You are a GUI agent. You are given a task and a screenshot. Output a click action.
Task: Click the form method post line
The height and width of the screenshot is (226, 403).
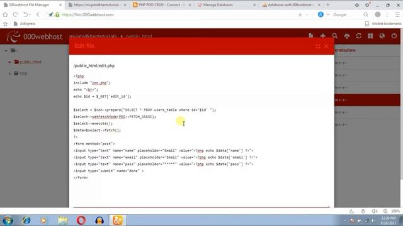click(94, 144)
